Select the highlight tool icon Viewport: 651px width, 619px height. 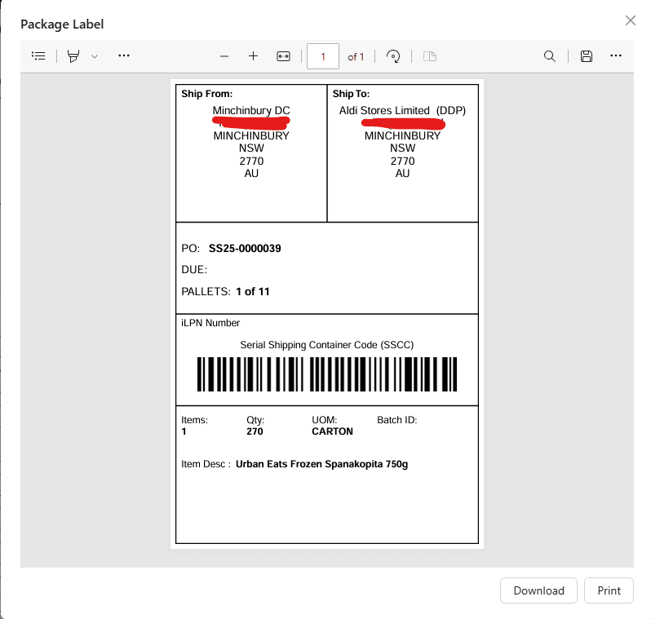tap(74, 56)
